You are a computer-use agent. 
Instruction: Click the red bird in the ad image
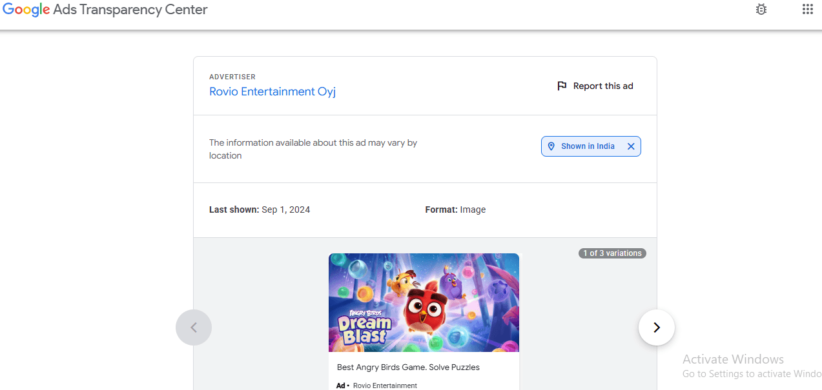click(424, 309)
